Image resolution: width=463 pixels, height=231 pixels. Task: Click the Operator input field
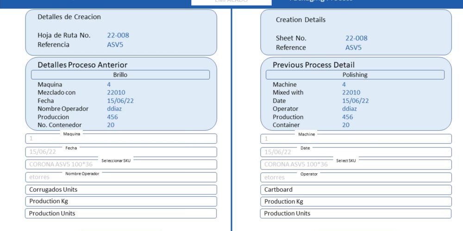click(x=356, y=177)
